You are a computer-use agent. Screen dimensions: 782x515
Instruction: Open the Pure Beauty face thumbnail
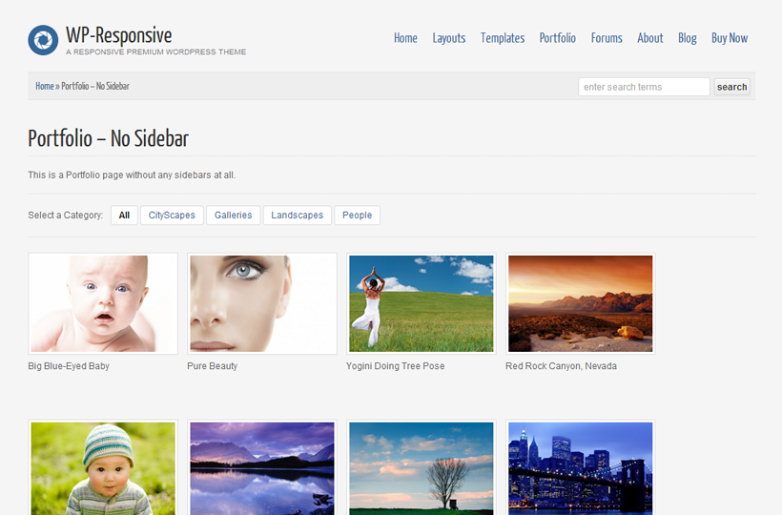[262, 303]
